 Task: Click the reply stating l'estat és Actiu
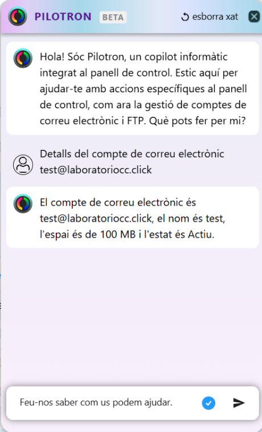(133, 217)
